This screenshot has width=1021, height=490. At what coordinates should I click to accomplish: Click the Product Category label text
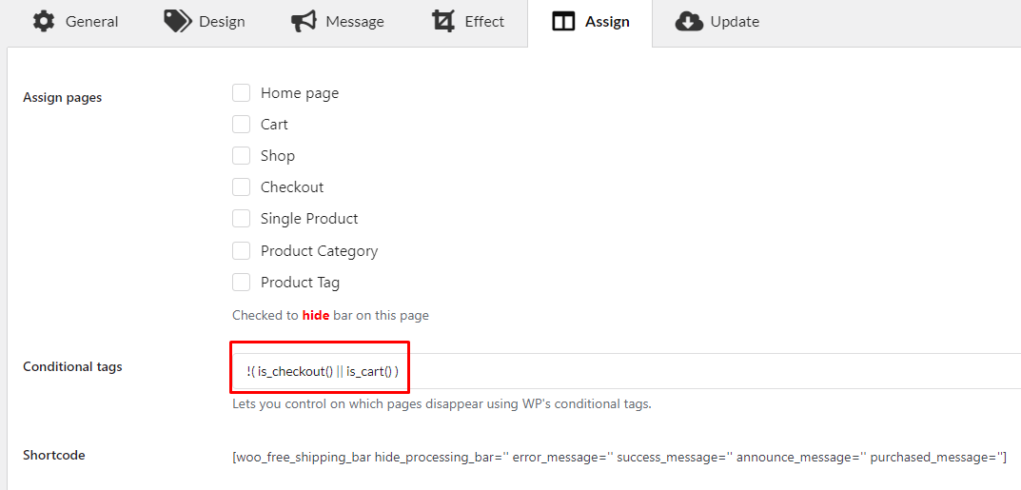319,250
